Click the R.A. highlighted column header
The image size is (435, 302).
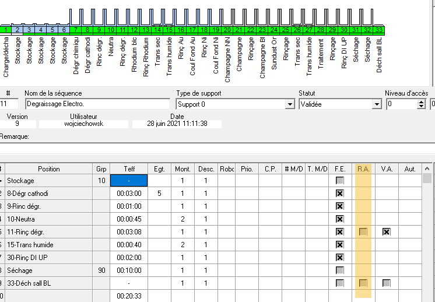pyautogui.click(x=363, y=169)
